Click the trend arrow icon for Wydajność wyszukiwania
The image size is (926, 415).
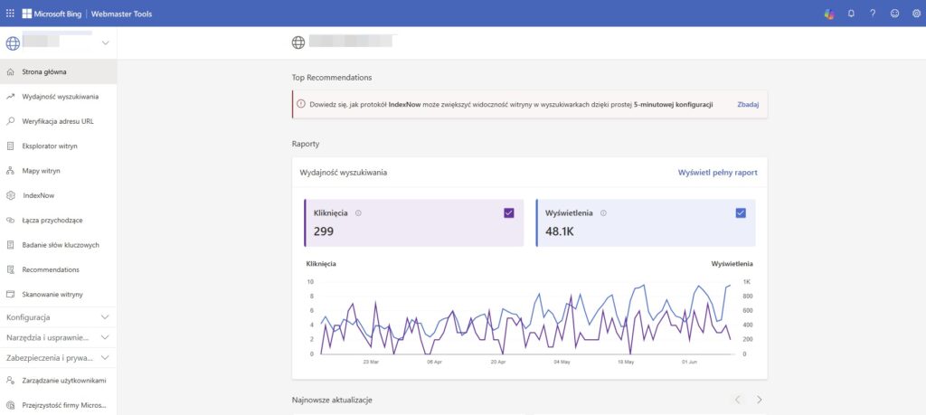point(10,96)
